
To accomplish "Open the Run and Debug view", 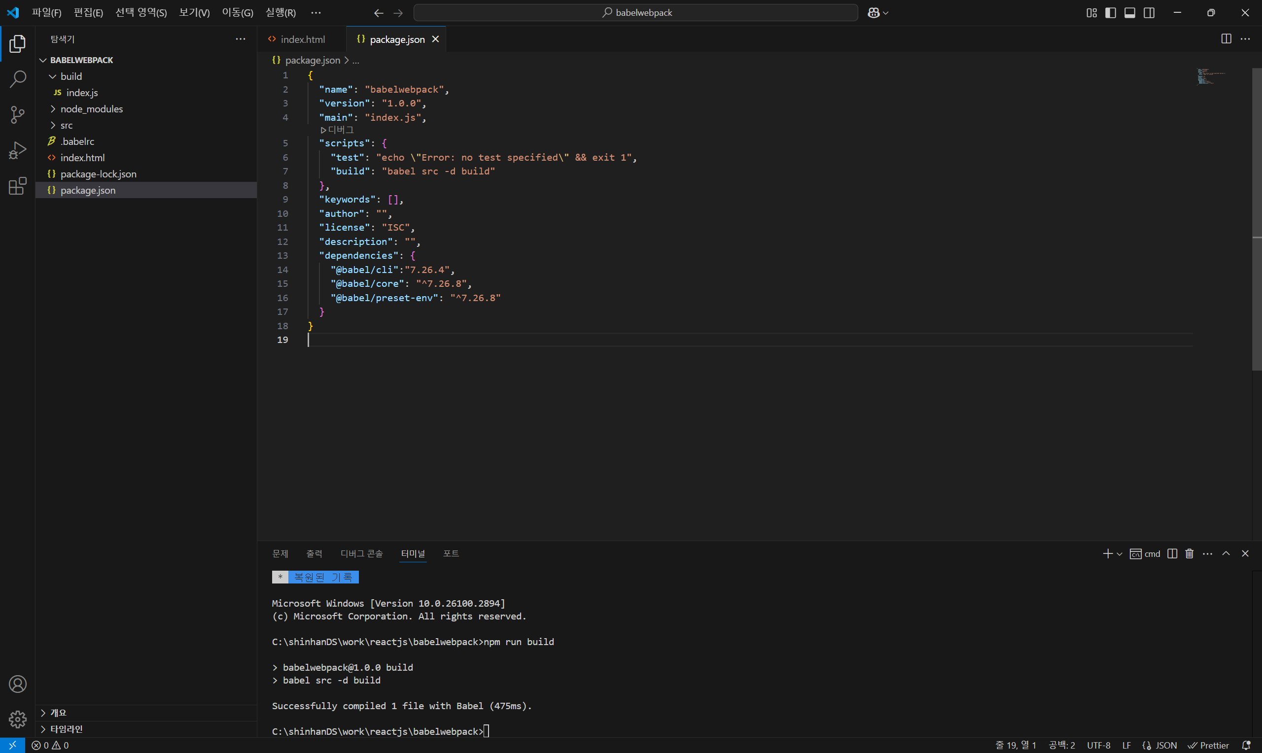I will click(18, 151).
